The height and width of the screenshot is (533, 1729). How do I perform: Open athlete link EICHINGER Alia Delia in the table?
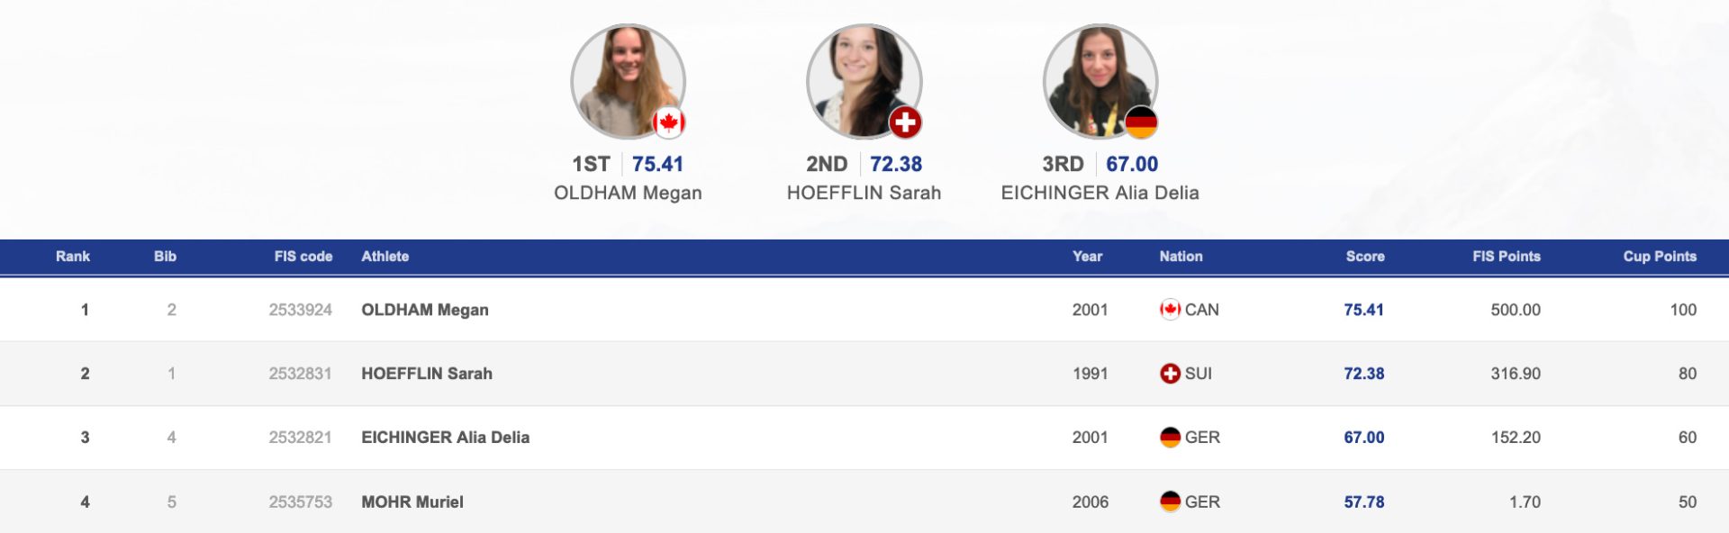click(x=446, y=438)
